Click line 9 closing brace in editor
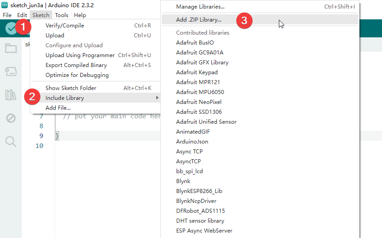The width and height of the screenshot is (382, 238). [x=57, y=136]
